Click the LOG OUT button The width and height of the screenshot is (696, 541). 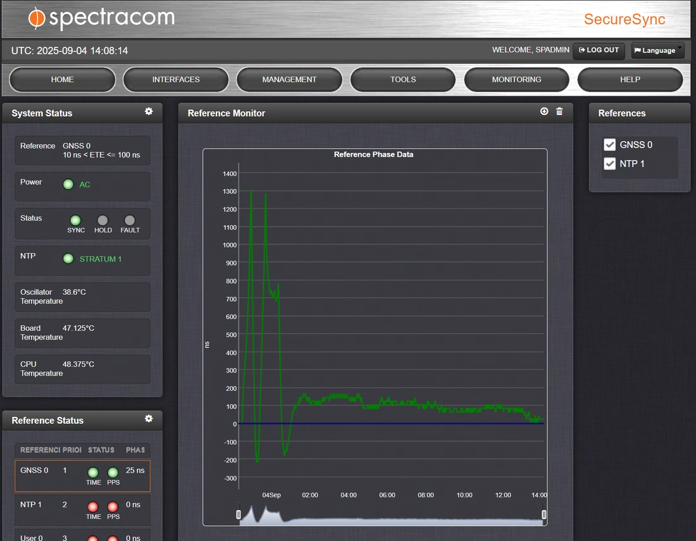click(599, 50)
